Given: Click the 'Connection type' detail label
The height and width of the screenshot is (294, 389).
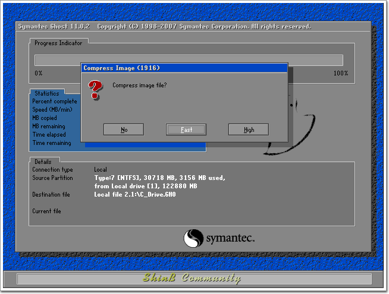Looking at the screenshot, I should coord(52,170).
